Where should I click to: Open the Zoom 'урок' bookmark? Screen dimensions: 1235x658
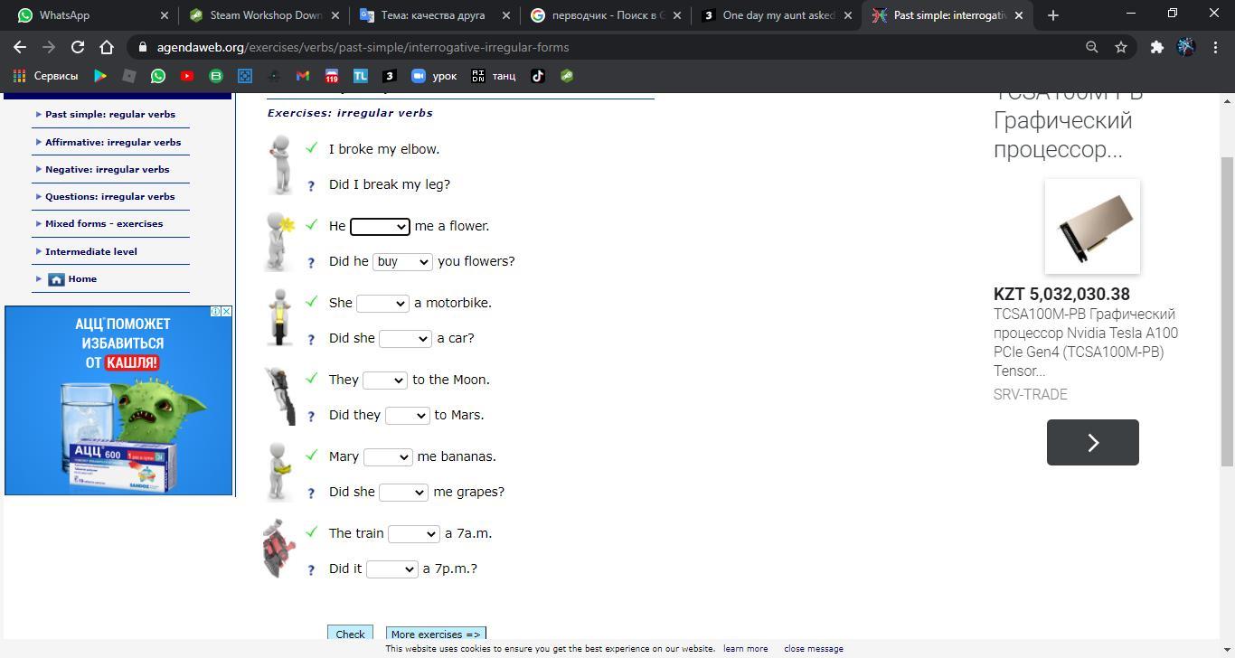pyautogui.click(x=434, y=76)
